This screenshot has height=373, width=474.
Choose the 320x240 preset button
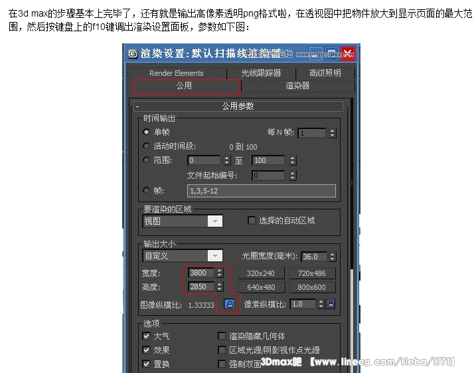(261, 273)
